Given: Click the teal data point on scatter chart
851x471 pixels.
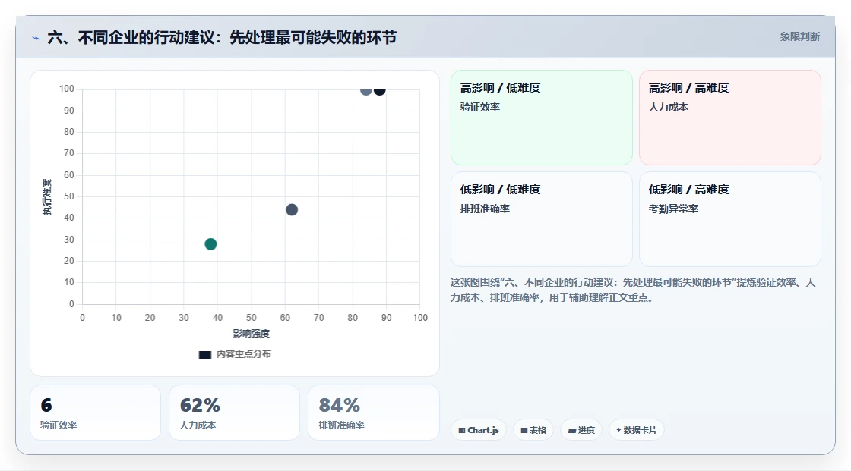Looking at the screenshot, I should (210, 244).
